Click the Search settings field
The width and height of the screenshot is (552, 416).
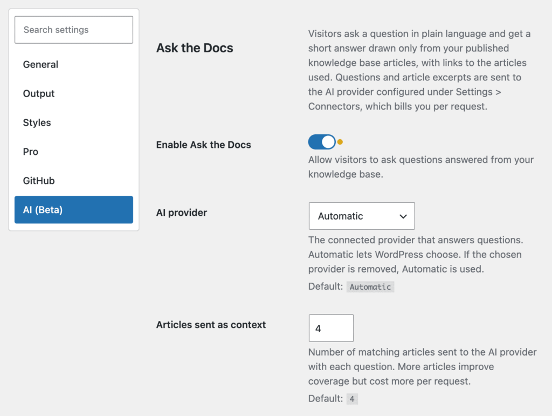[73, 30]
